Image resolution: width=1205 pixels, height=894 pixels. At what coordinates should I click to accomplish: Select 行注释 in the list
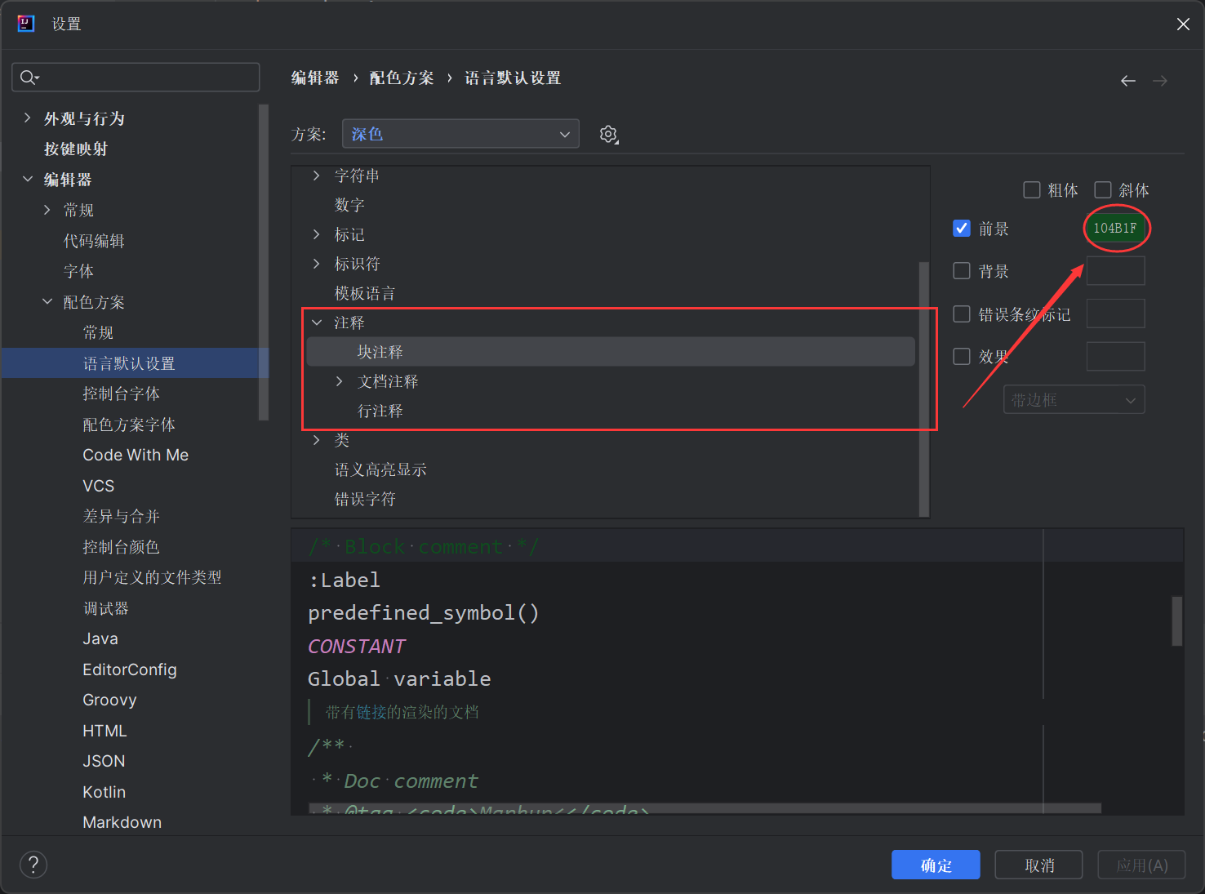coord(380,411)
